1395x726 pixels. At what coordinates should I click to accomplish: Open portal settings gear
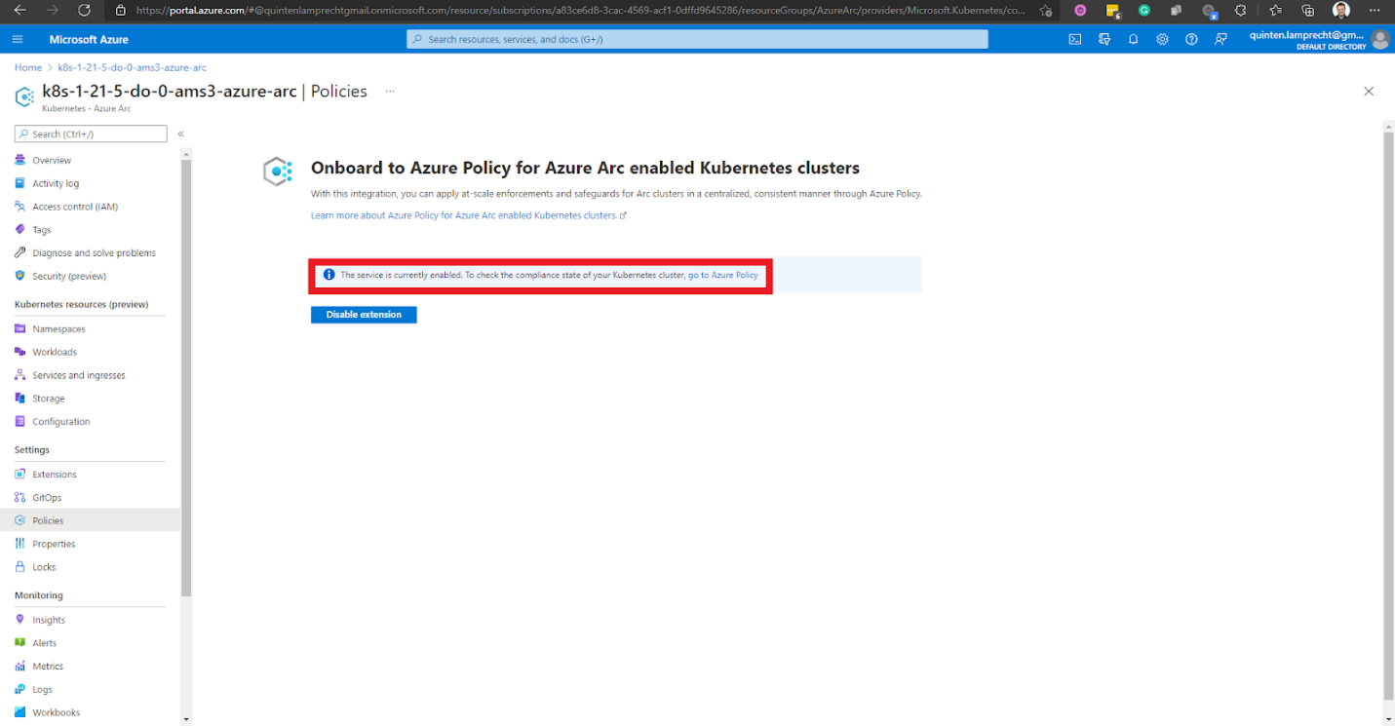(1162, 39)
